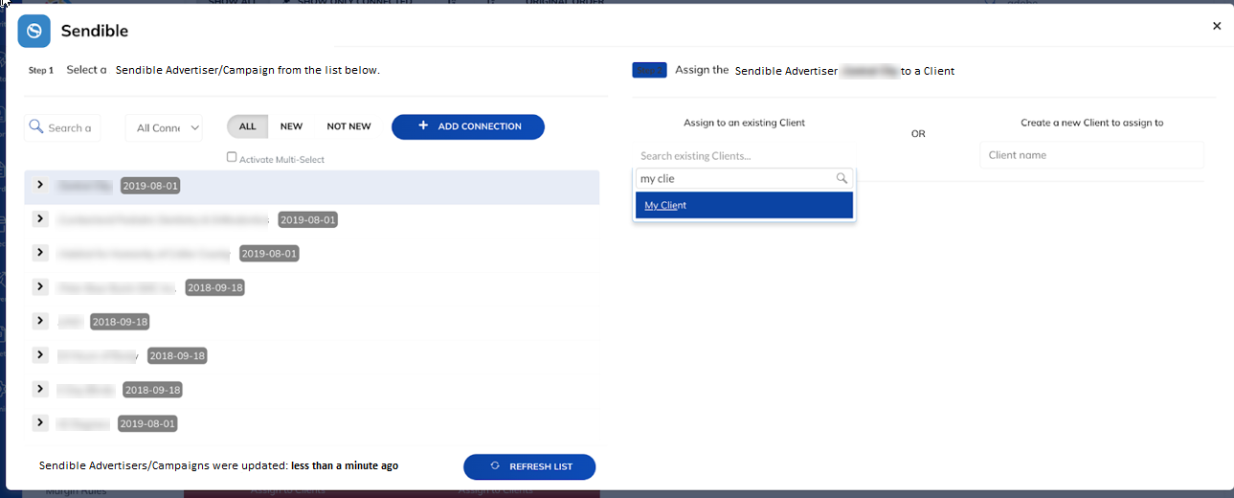Viewport: 1234px width, 498px height.
Task: Expand the sixth advertiser row dated 2018-09-18
Action: (39, 354)
